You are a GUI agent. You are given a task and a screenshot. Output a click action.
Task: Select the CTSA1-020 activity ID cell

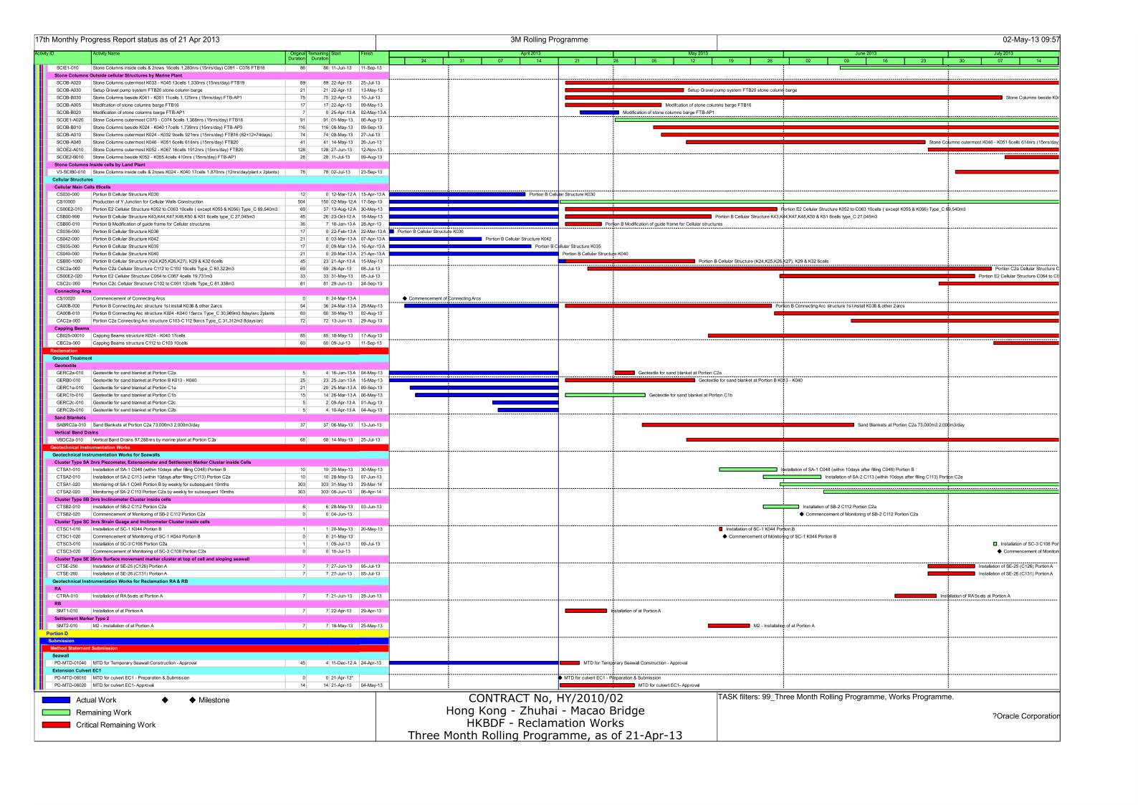(x=69, y=485)
